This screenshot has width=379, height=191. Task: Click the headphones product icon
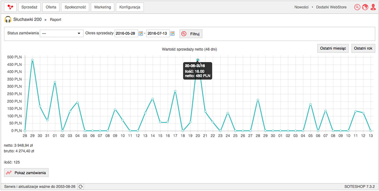(8, 20)
